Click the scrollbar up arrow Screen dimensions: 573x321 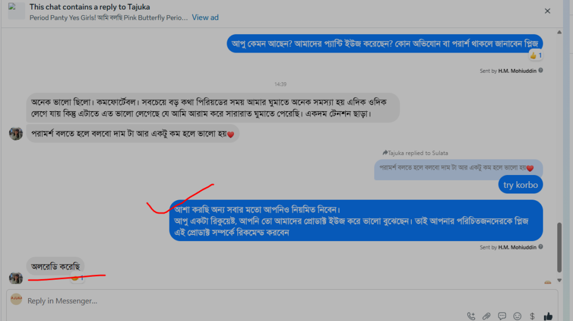point(559,32)
